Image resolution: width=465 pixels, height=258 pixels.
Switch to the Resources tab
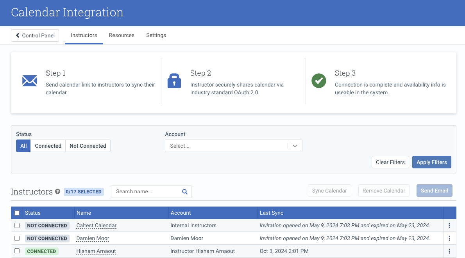(x=122, y=35)
